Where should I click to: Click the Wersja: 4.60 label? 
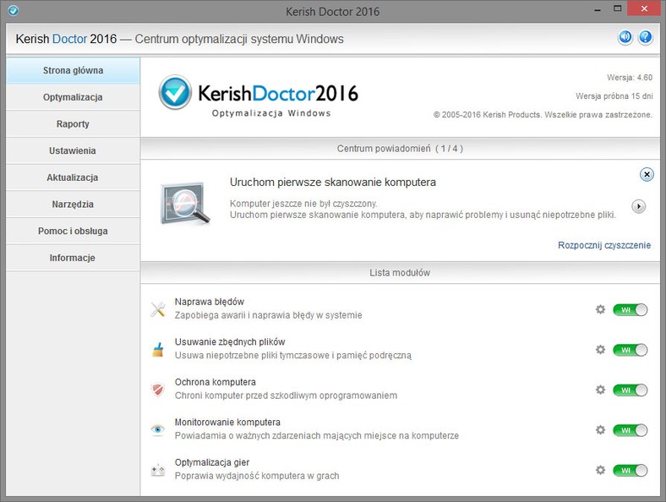point(630,77)
